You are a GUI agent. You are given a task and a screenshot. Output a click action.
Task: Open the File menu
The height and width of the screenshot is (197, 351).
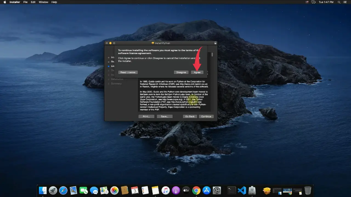[26, 2]
